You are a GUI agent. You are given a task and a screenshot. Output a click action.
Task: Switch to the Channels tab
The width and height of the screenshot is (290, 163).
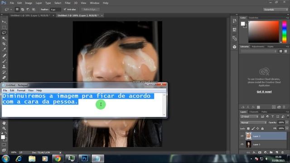[254, 112]
